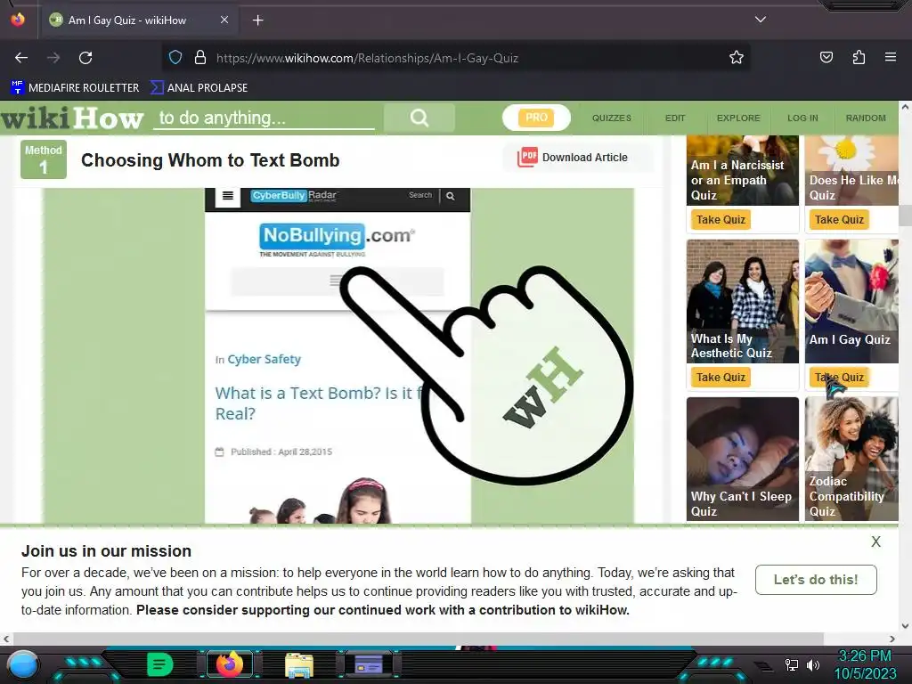The height and width of the screenshot is (684, 912).
Task: Click the vertical scrollbar down arrow
Action: [x=905, y=626]
